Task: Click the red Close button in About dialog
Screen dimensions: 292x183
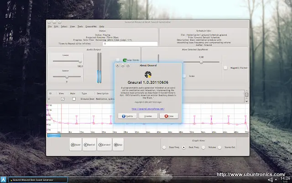Action: click(x=169, y=116)
